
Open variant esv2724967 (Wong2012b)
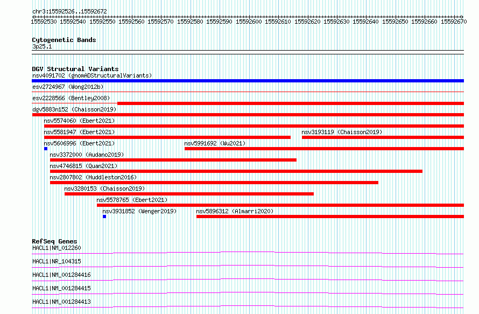[68, 87]
